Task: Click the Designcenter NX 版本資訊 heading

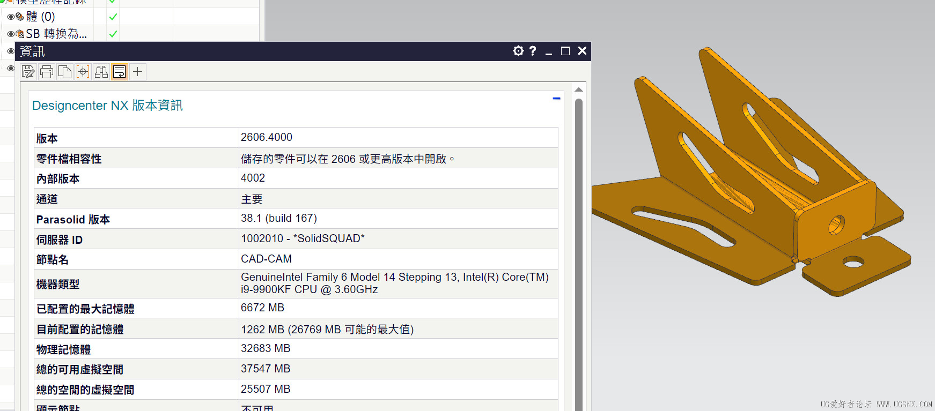Action: 107,105
